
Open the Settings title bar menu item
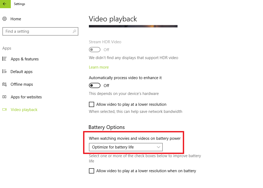19,4
